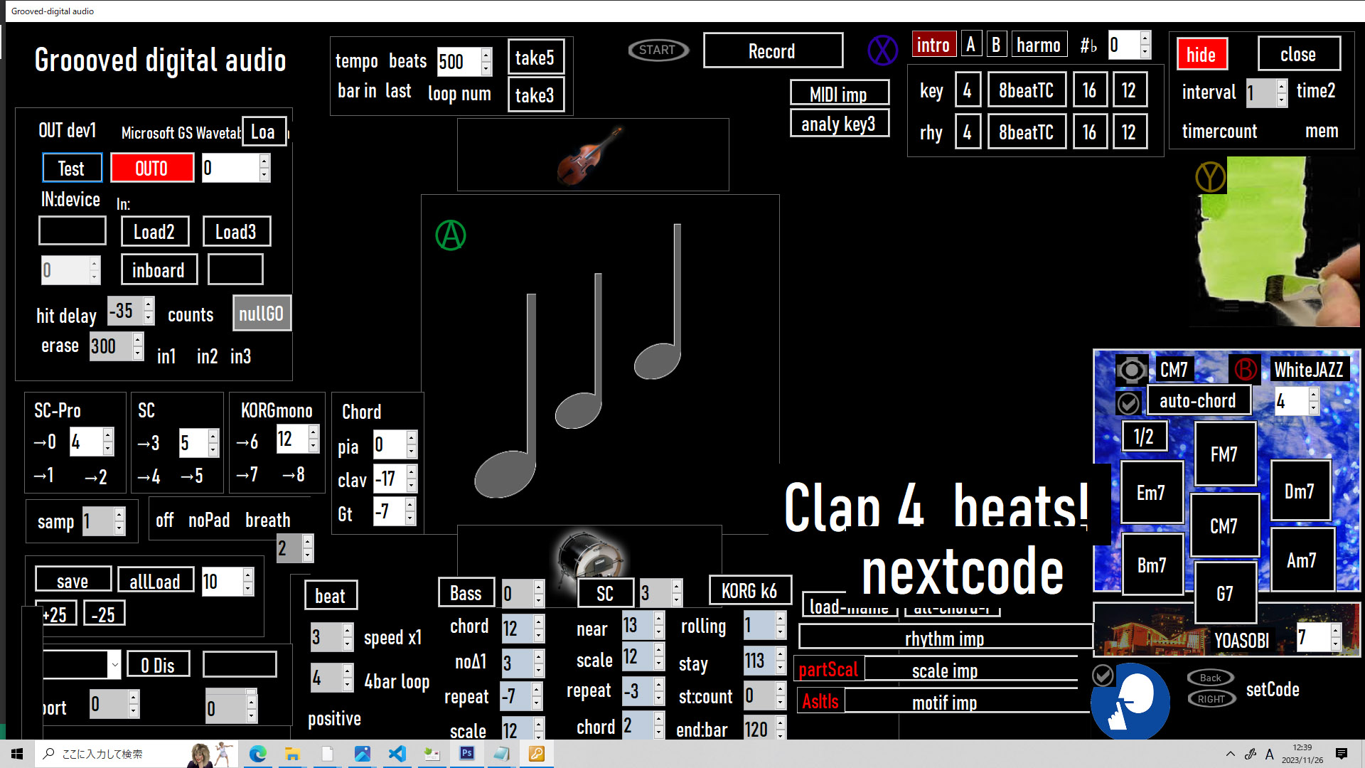1365x768 pixels.
Task: Click the red circled B icon
Action: tap(1245, 369)
